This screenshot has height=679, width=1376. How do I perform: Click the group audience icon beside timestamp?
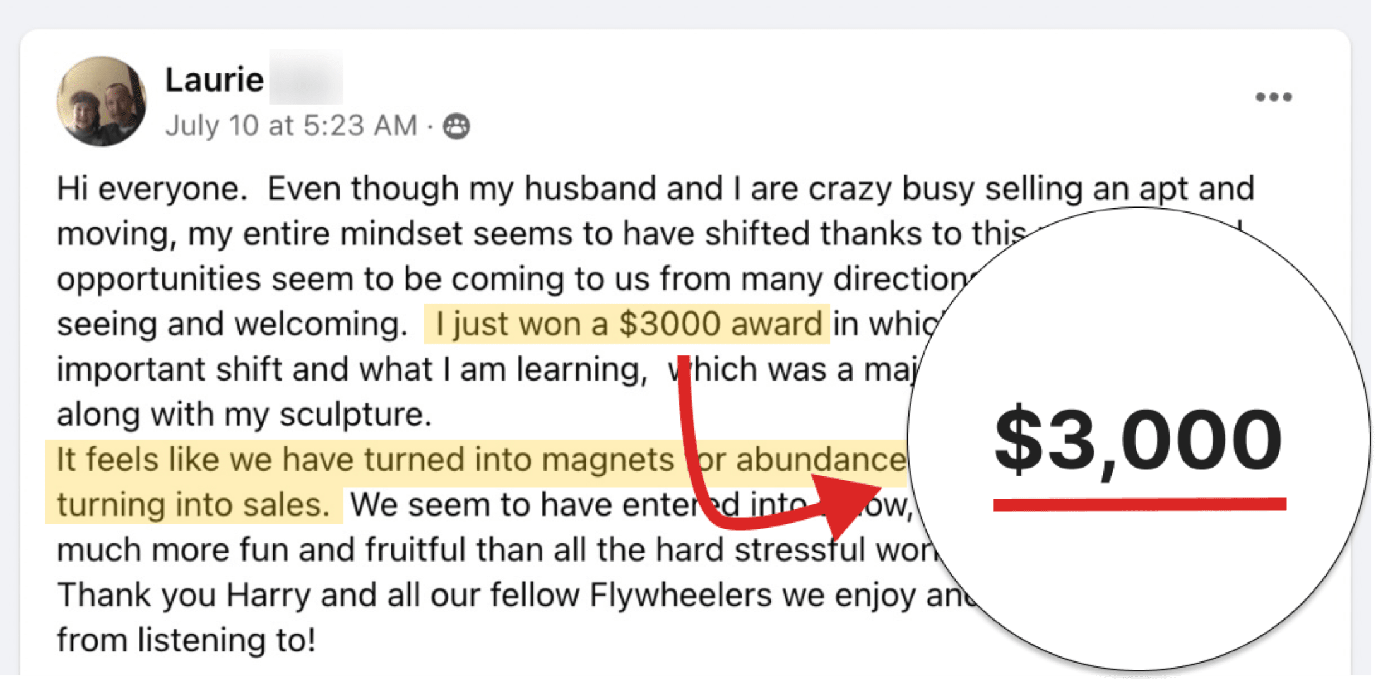point(456,126)
